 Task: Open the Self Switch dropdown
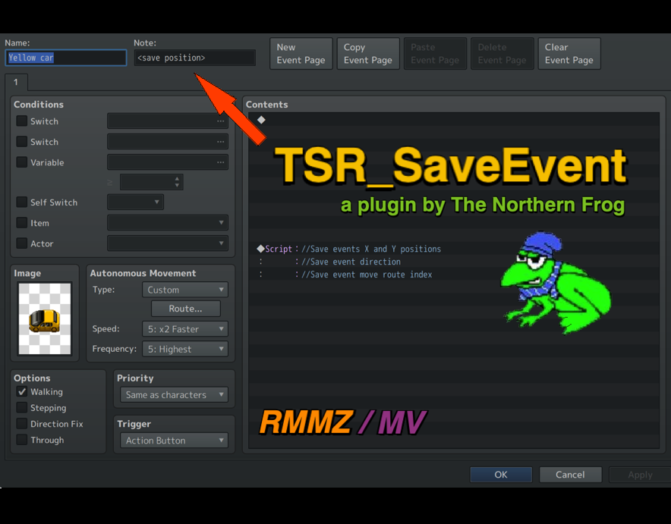click(135, 202)
